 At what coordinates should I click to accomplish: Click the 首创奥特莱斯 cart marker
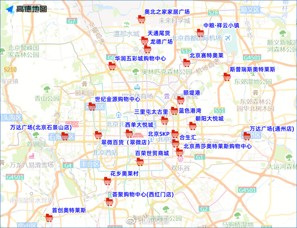click(49, 217)
